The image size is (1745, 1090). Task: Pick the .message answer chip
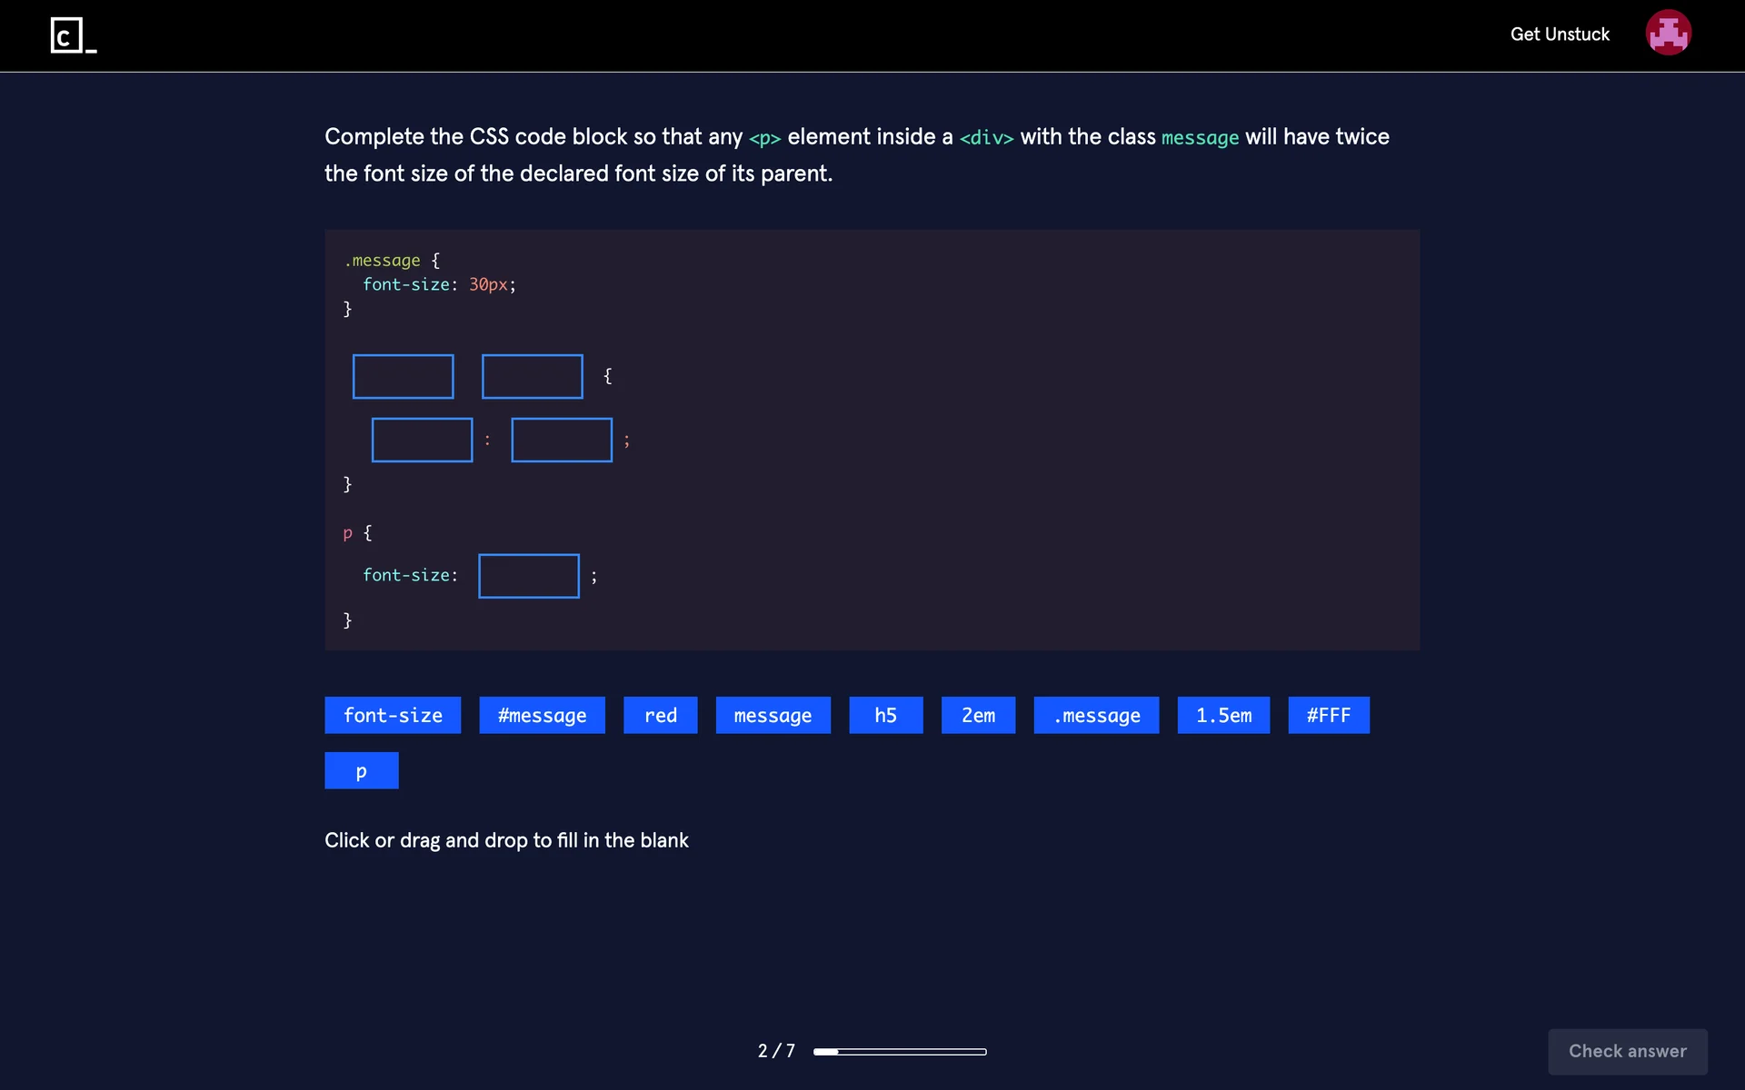coord(1096,715)
